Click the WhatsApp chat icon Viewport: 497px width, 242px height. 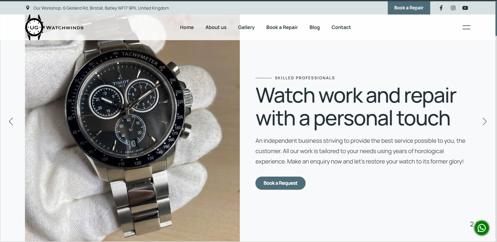click(x=481, y=228)
